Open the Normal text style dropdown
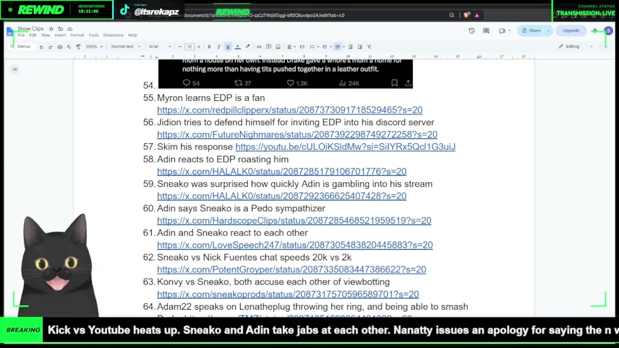The height and width of the screenshot is (348, 619). pos(125,47)
